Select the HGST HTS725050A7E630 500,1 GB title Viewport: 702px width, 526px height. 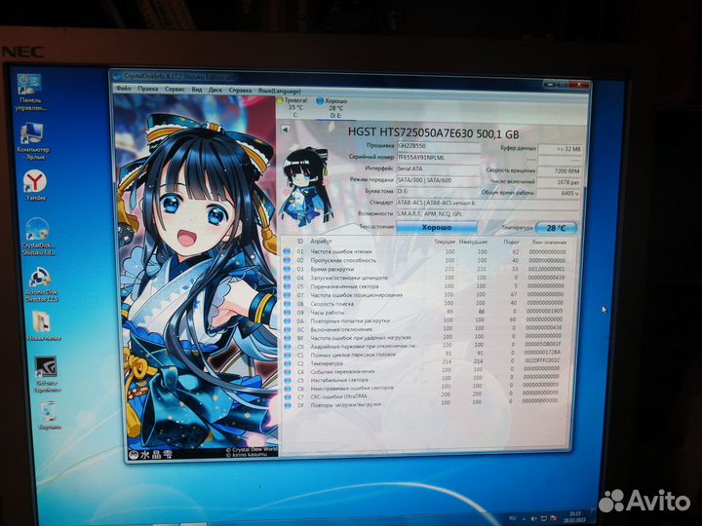[x=433, y=133]
